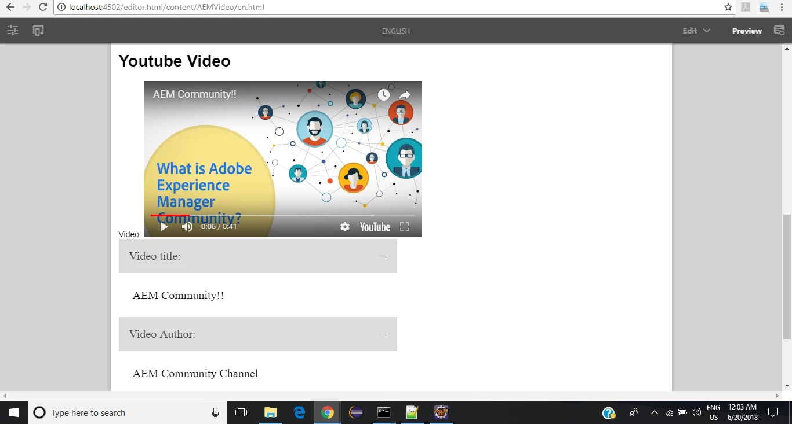Click the Cortana microphone icon
The image size is (792, 424).
coord(215,412)
